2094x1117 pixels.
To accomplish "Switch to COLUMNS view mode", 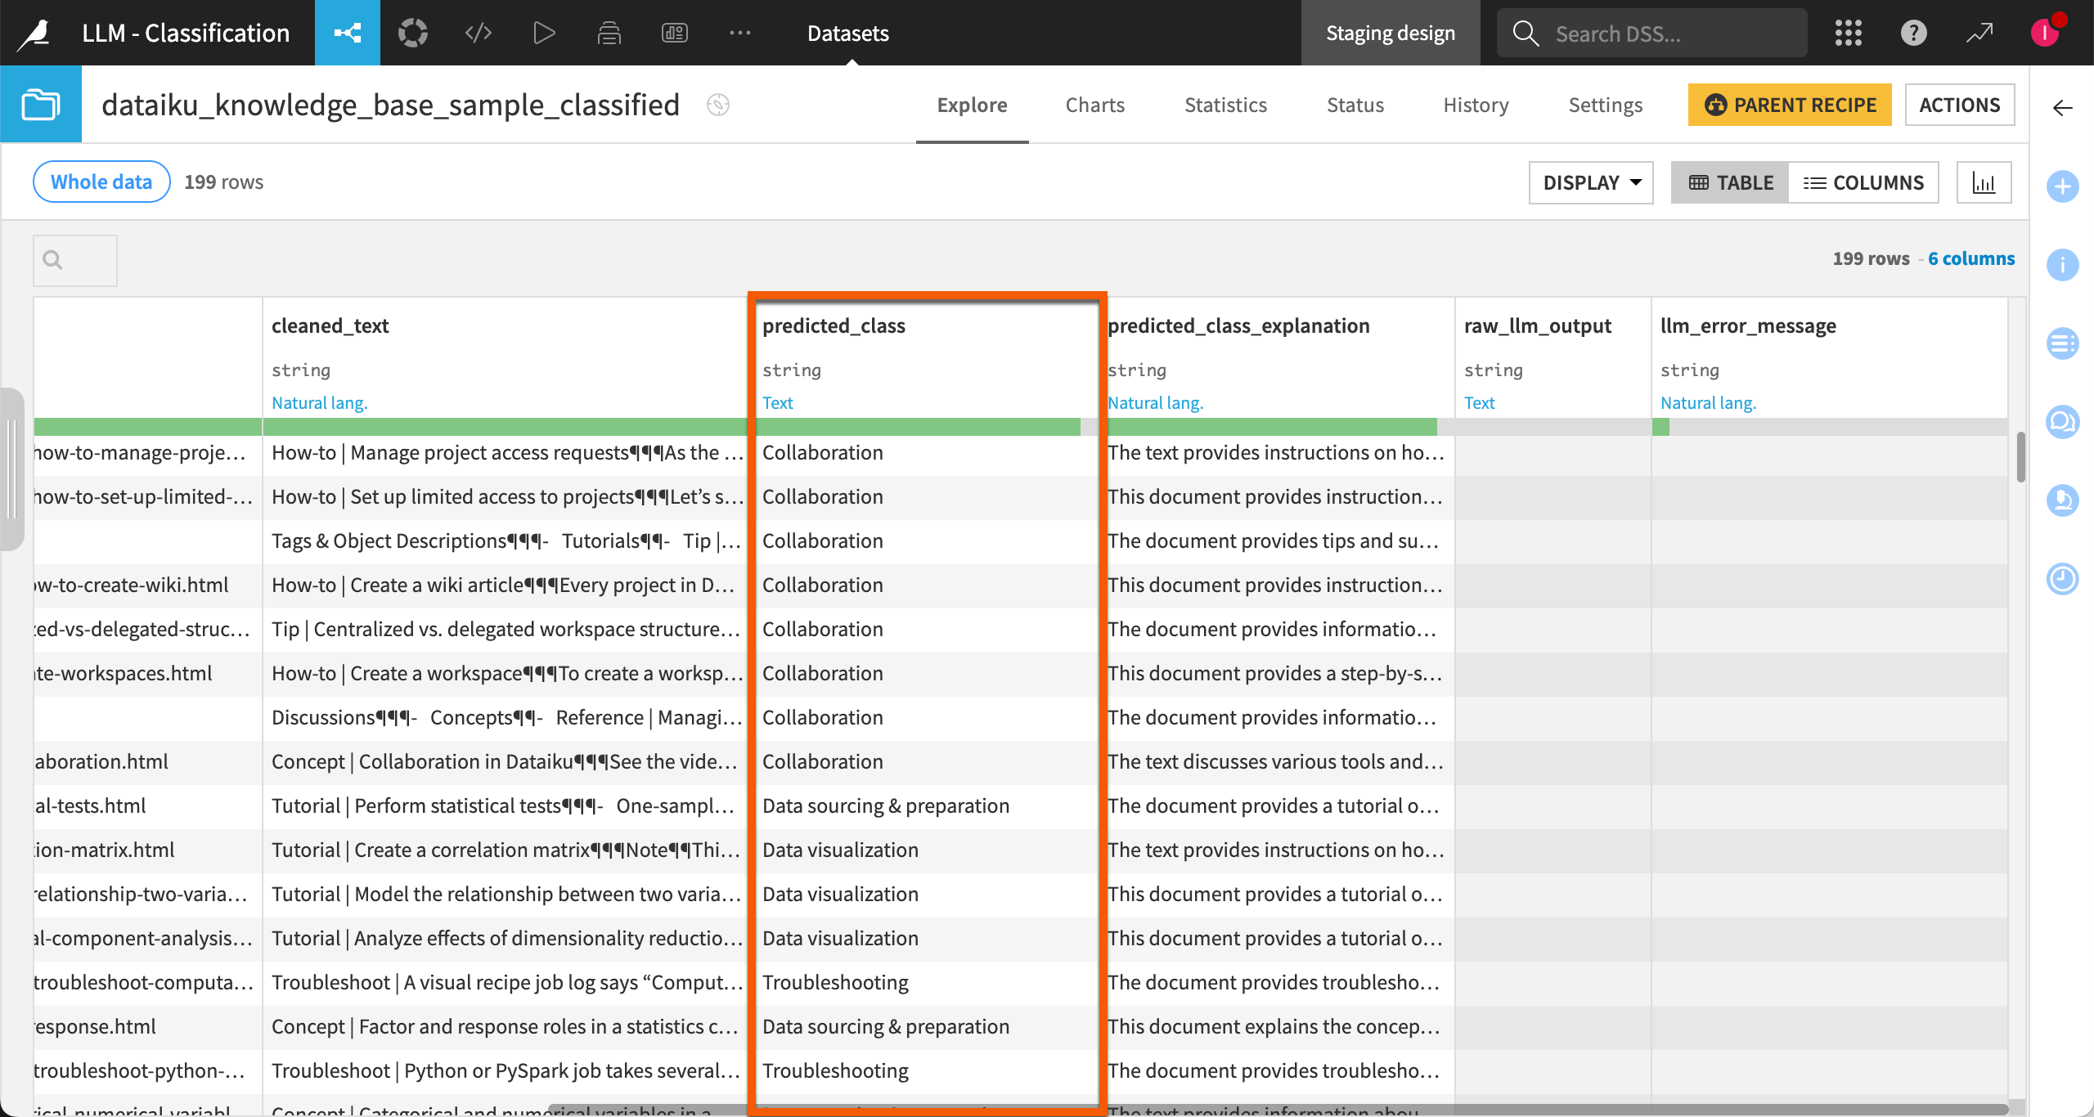I will 1865,182.
